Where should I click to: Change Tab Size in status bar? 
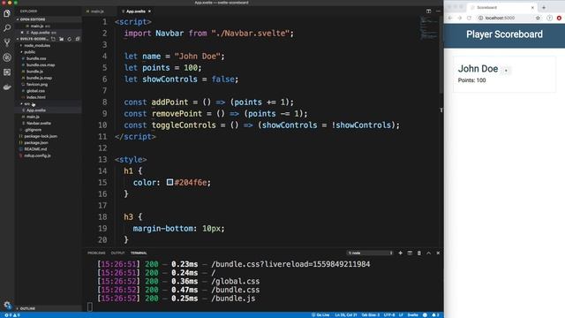click(371, 315)
